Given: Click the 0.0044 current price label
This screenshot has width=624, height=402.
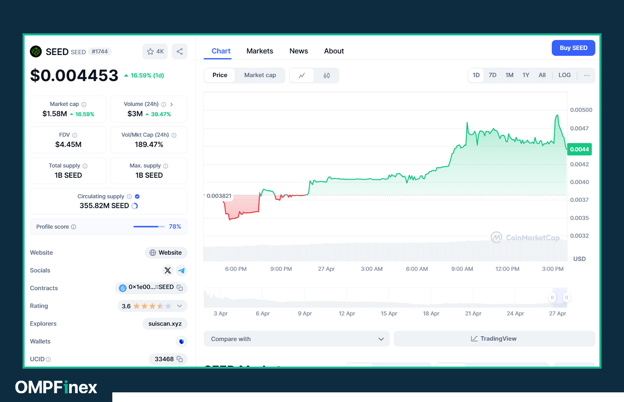Looking at the screenshot, I should (579, 149).
